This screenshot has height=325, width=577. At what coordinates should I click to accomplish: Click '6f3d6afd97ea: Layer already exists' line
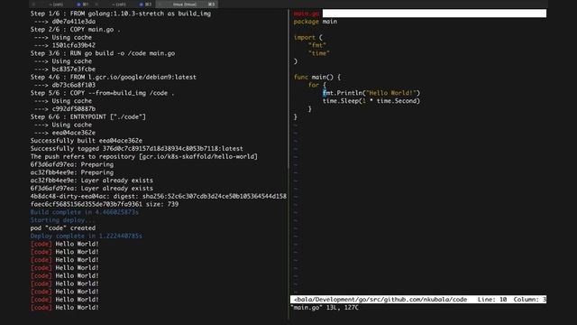coord(92,189)
